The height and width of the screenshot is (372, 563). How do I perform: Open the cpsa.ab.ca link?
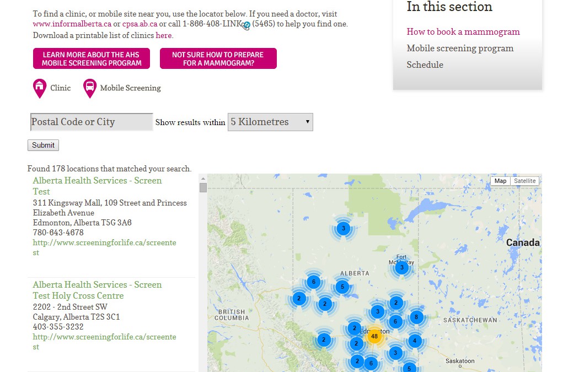140,24
